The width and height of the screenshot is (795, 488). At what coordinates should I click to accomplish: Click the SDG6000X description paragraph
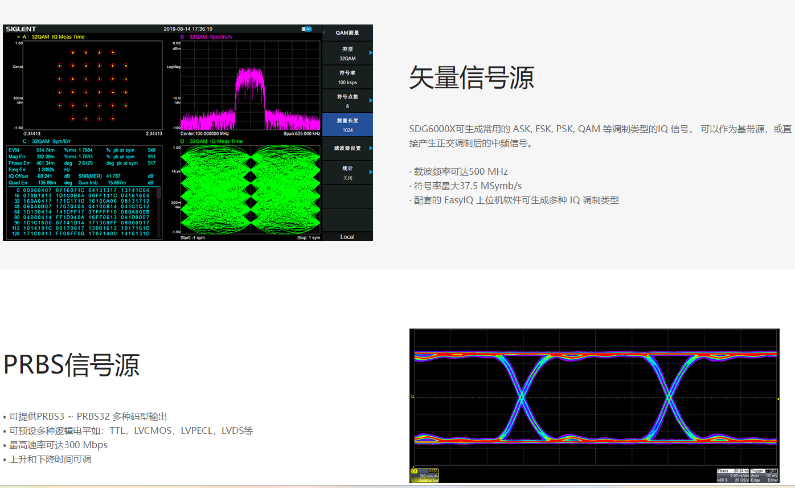[600, 136]
